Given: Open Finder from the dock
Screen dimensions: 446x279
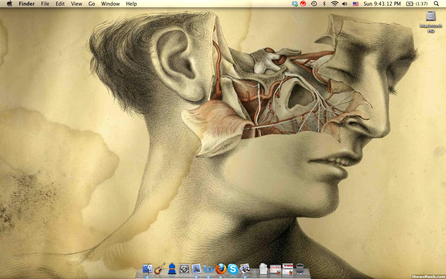Looking at the screenshot, I should point(148,269).
